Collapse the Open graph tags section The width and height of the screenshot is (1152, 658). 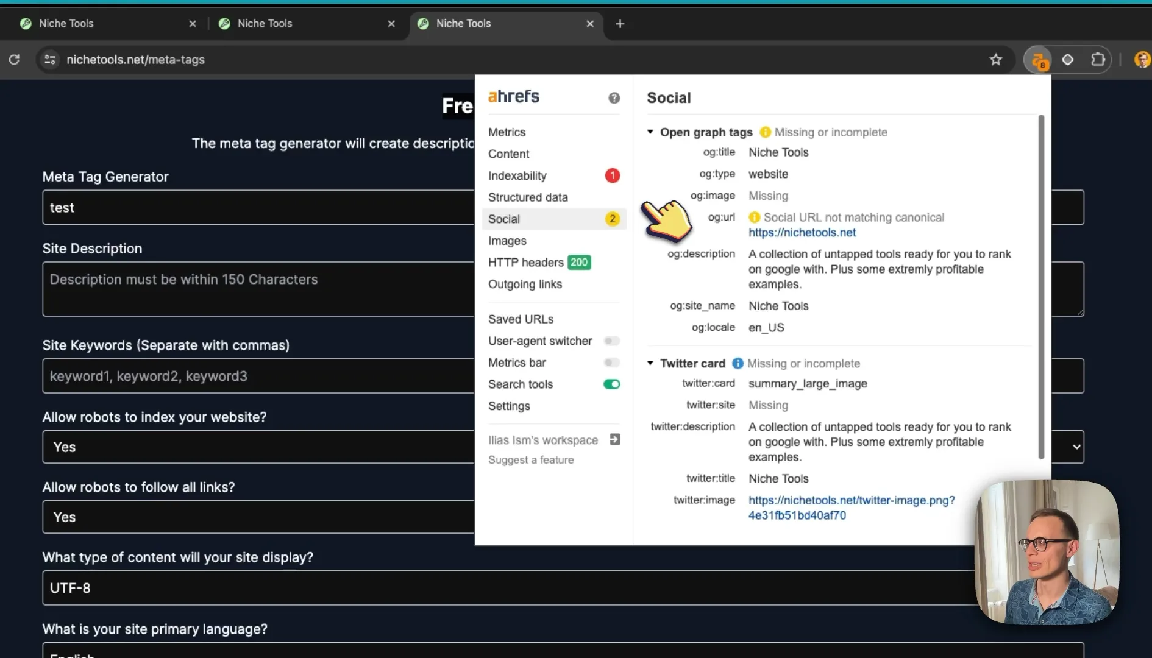coord(650,132)
